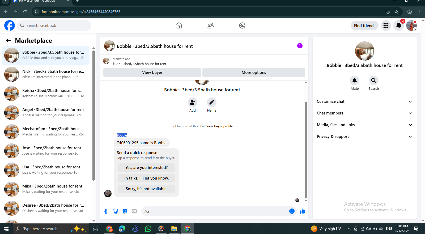Open Bobbie's conversation in the list

pyautogui.click(x=46, y=55)
